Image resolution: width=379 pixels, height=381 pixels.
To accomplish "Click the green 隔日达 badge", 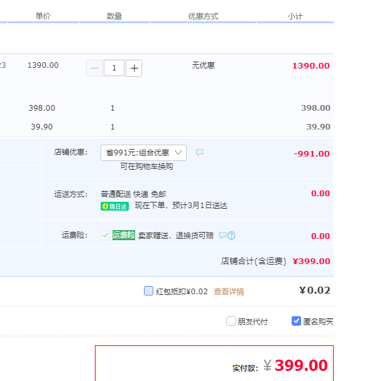I will coord(114,206).
